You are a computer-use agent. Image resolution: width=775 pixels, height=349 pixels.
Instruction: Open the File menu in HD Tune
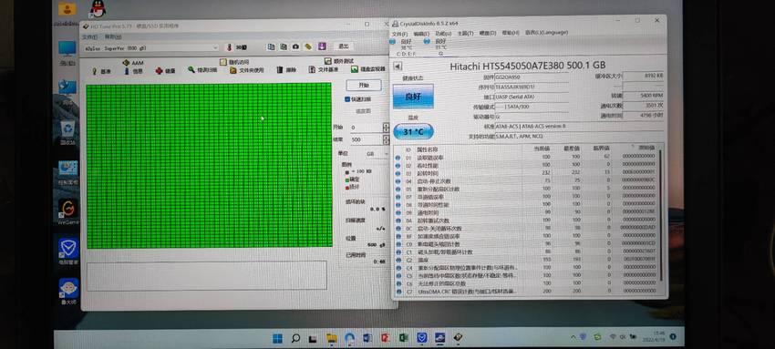pos(89,37)
